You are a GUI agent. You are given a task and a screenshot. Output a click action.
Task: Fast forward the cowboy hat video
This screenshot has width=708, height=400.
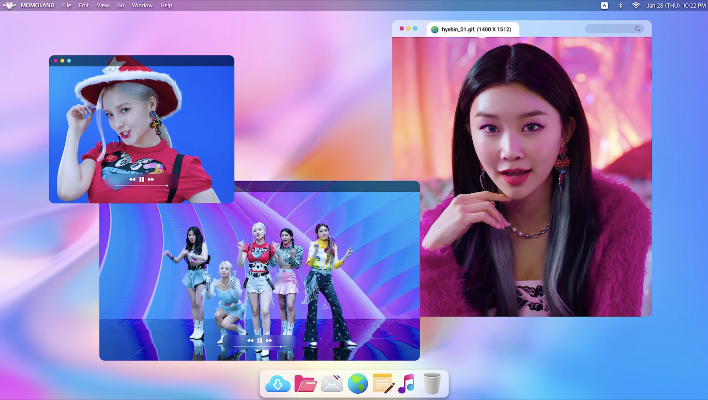pos(151,179)
